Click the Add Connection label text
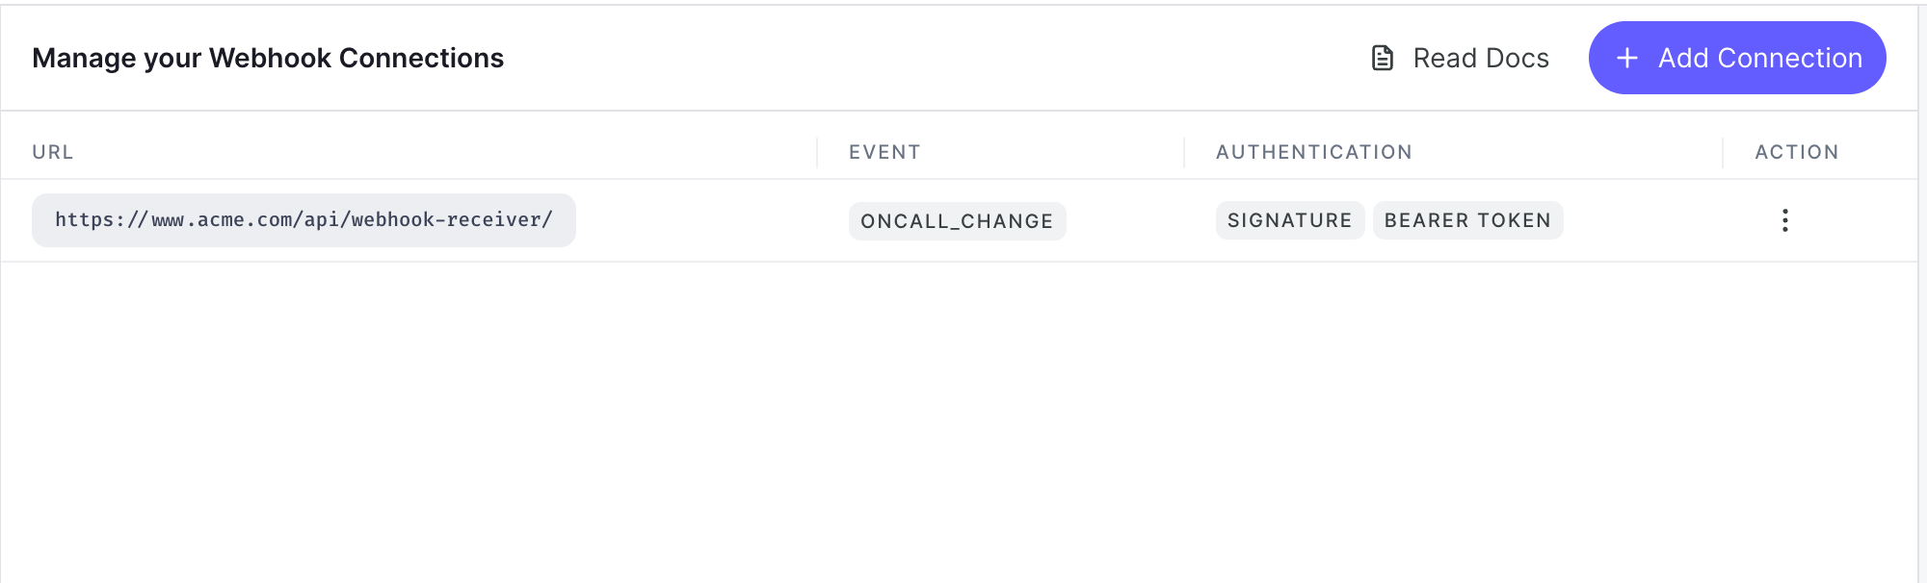The width and height of the screenshot is (1927, 583). tap(1760, 58)
